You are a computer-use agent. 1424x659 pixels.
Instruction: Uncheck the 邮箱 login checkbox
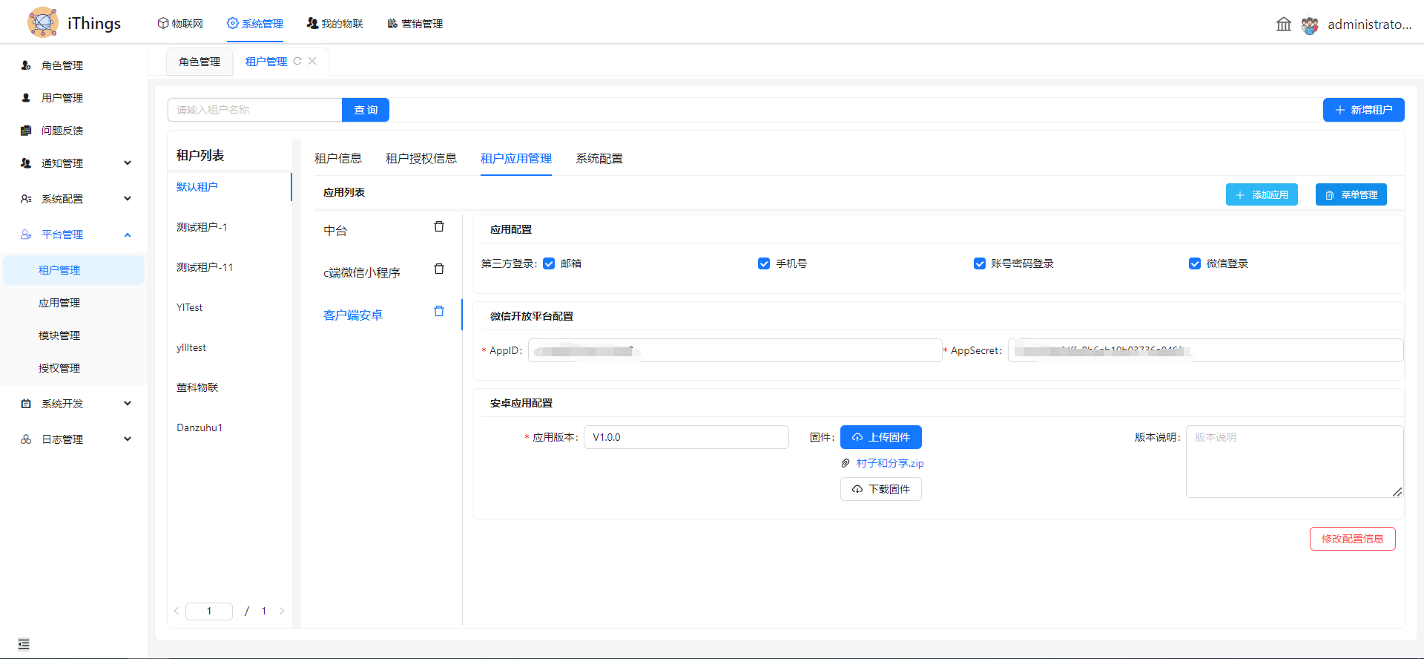(549, 263)
